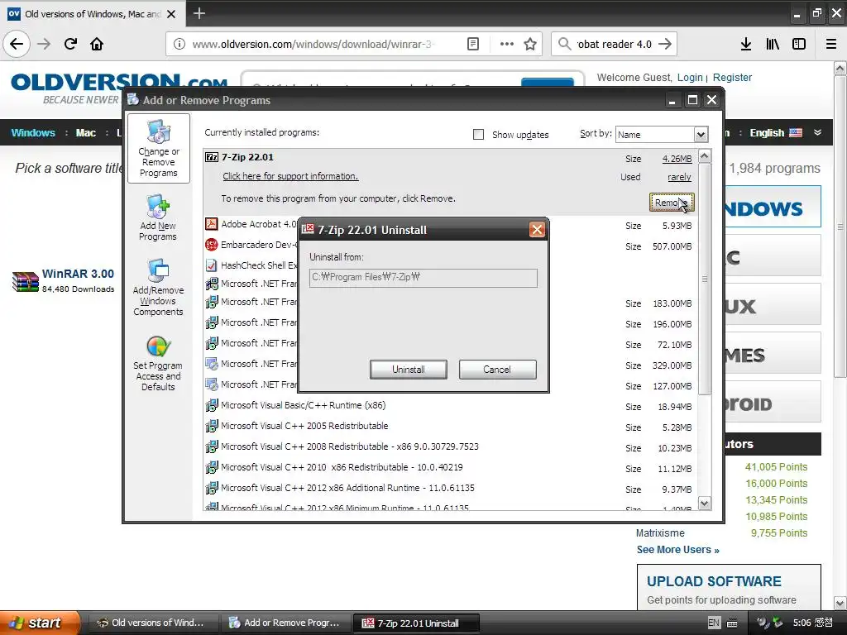Click the Uninstall from path field
The width and height of the screenshot is (847, 635).
[x=423, y=278]
